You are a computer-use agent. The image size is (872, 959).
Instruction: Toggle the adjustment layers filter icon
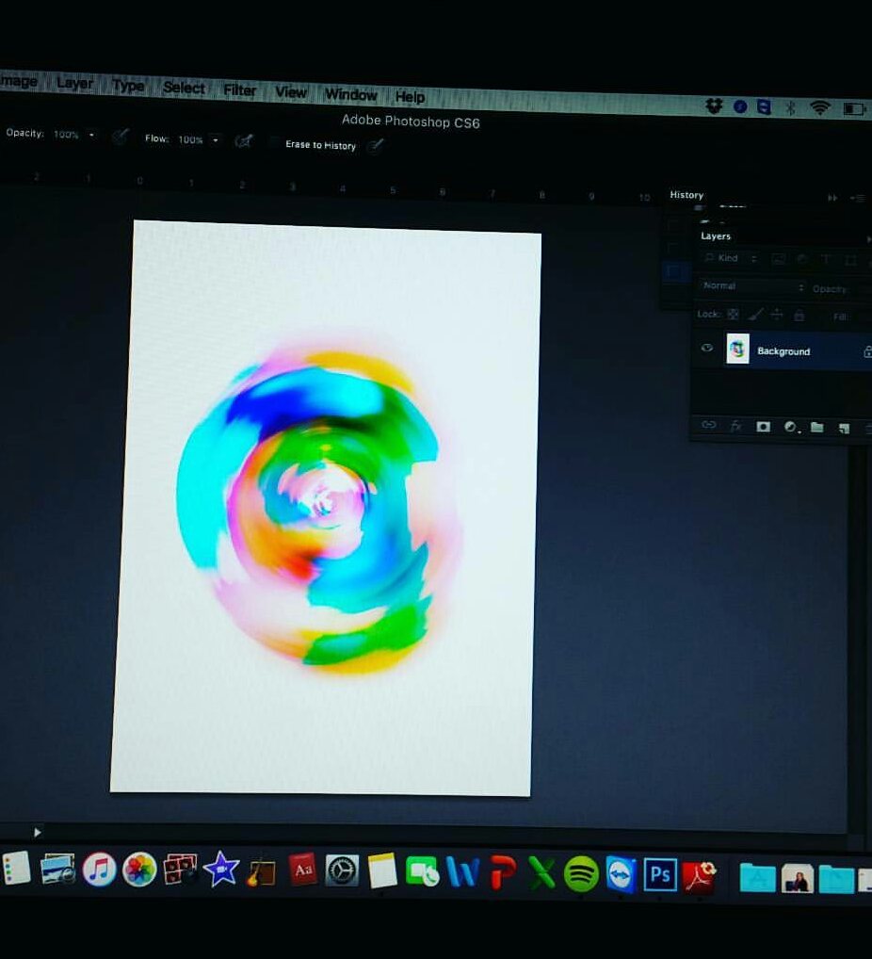point(801,259)
